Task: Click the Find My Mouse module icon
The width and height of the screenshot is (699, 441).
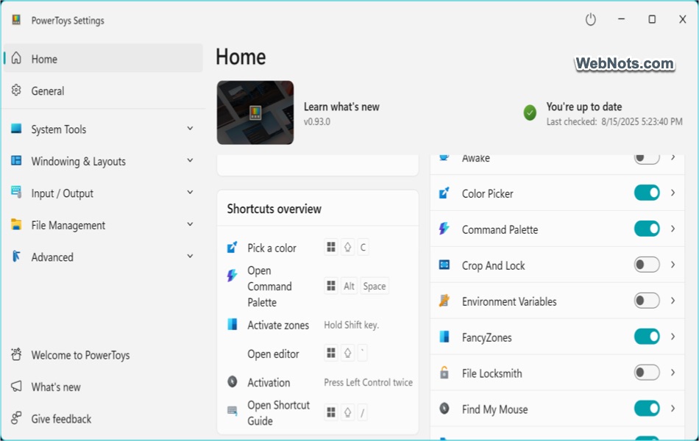Action: click(444, 409)
